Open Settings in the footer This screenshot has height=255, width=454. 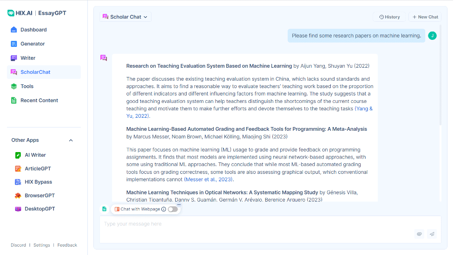42,245
